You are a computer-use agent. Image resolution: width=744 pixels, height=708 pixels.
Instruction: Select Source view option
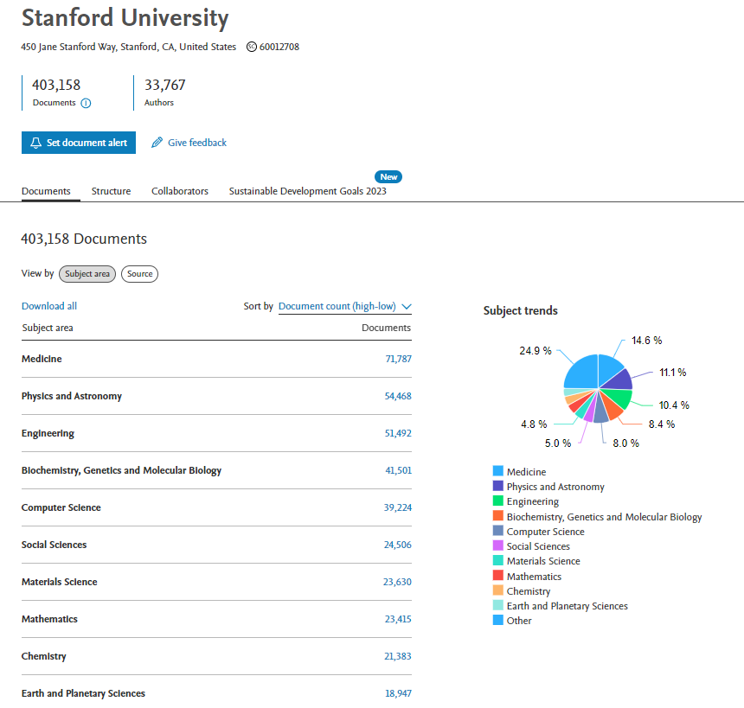(139, 274)
